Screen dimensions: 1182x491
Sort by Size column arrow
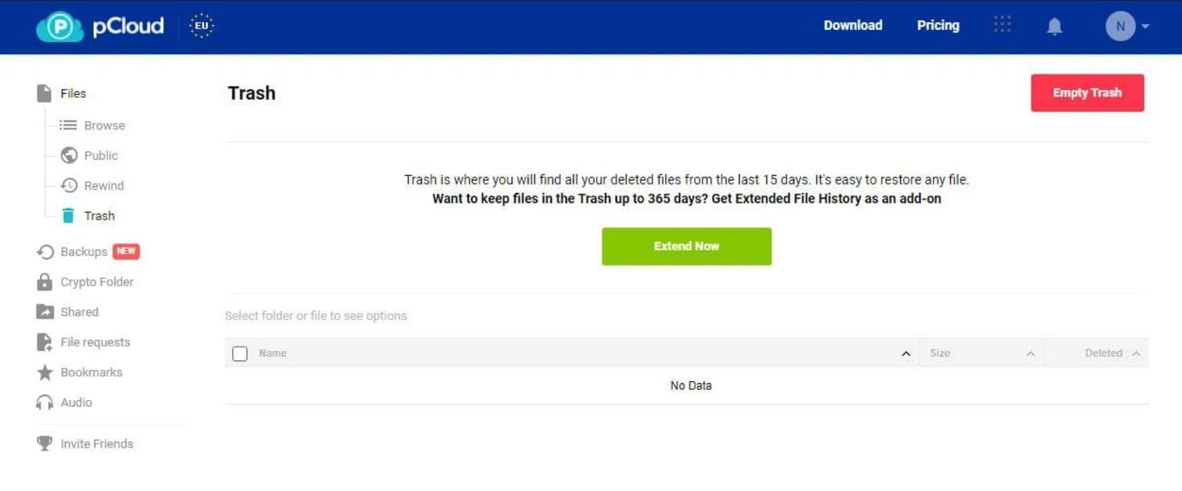1030,353
